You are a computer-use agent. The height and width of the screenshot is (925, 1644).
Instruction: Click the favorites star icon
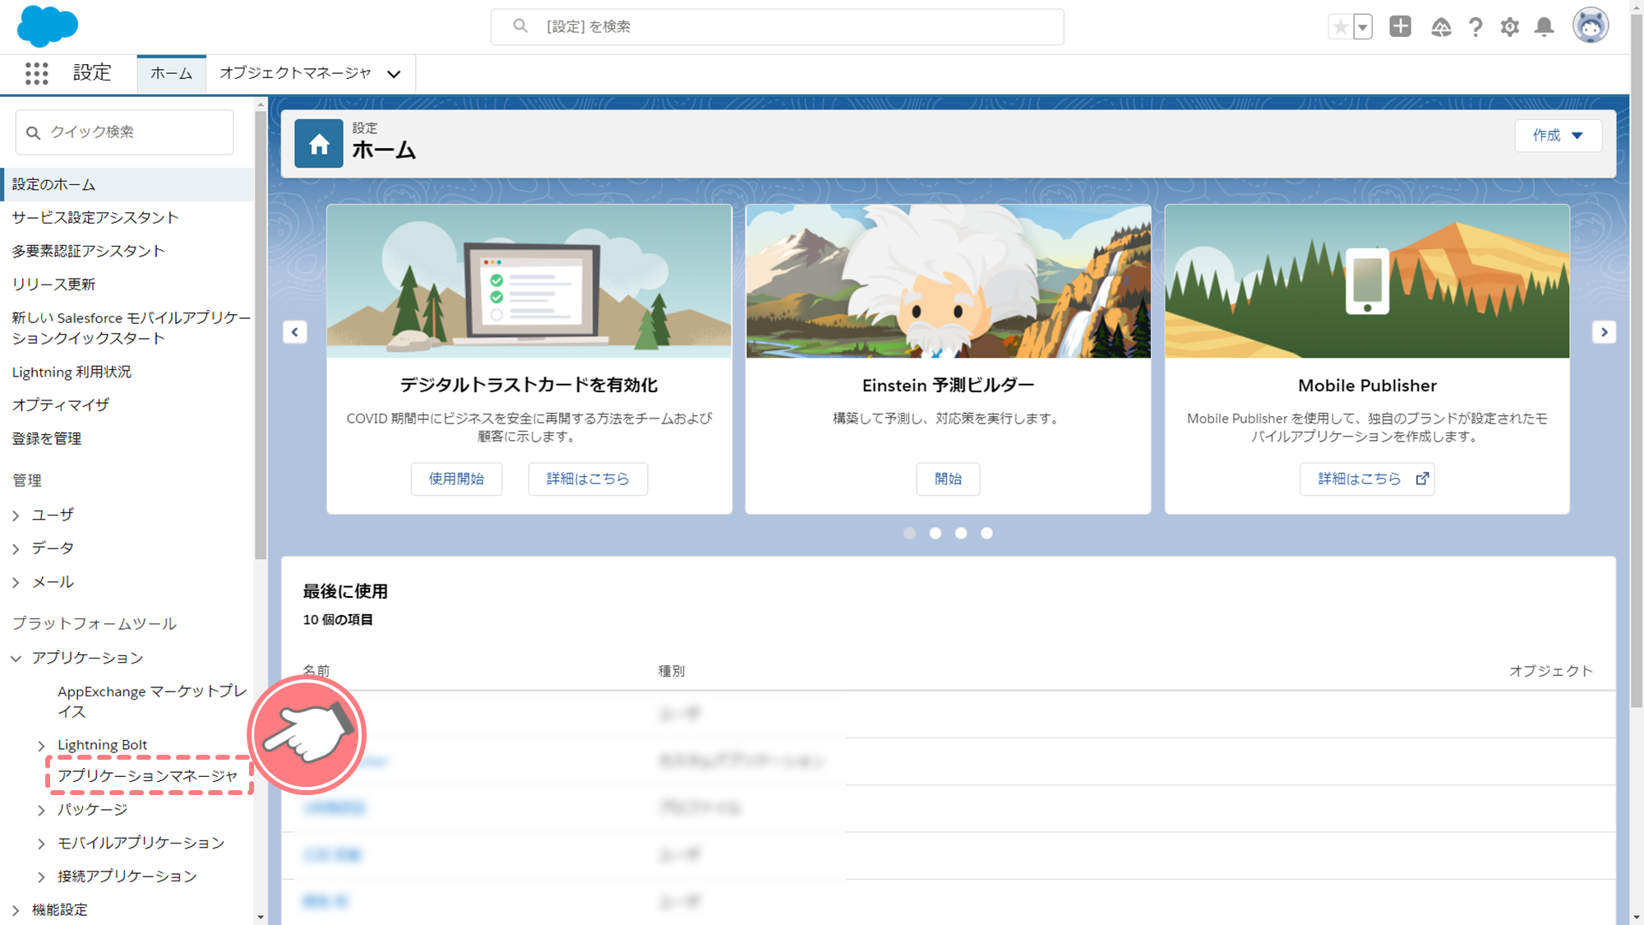click(x=1341, y=27)
